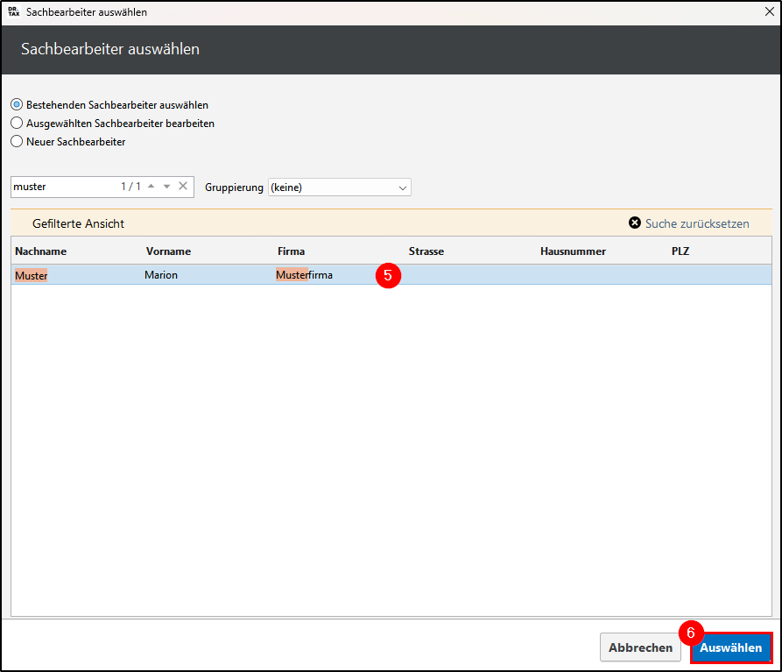The width and height of the screenshot is (782, 672).
Task: Click into the search field containing 'muster'
Action: 61,187
